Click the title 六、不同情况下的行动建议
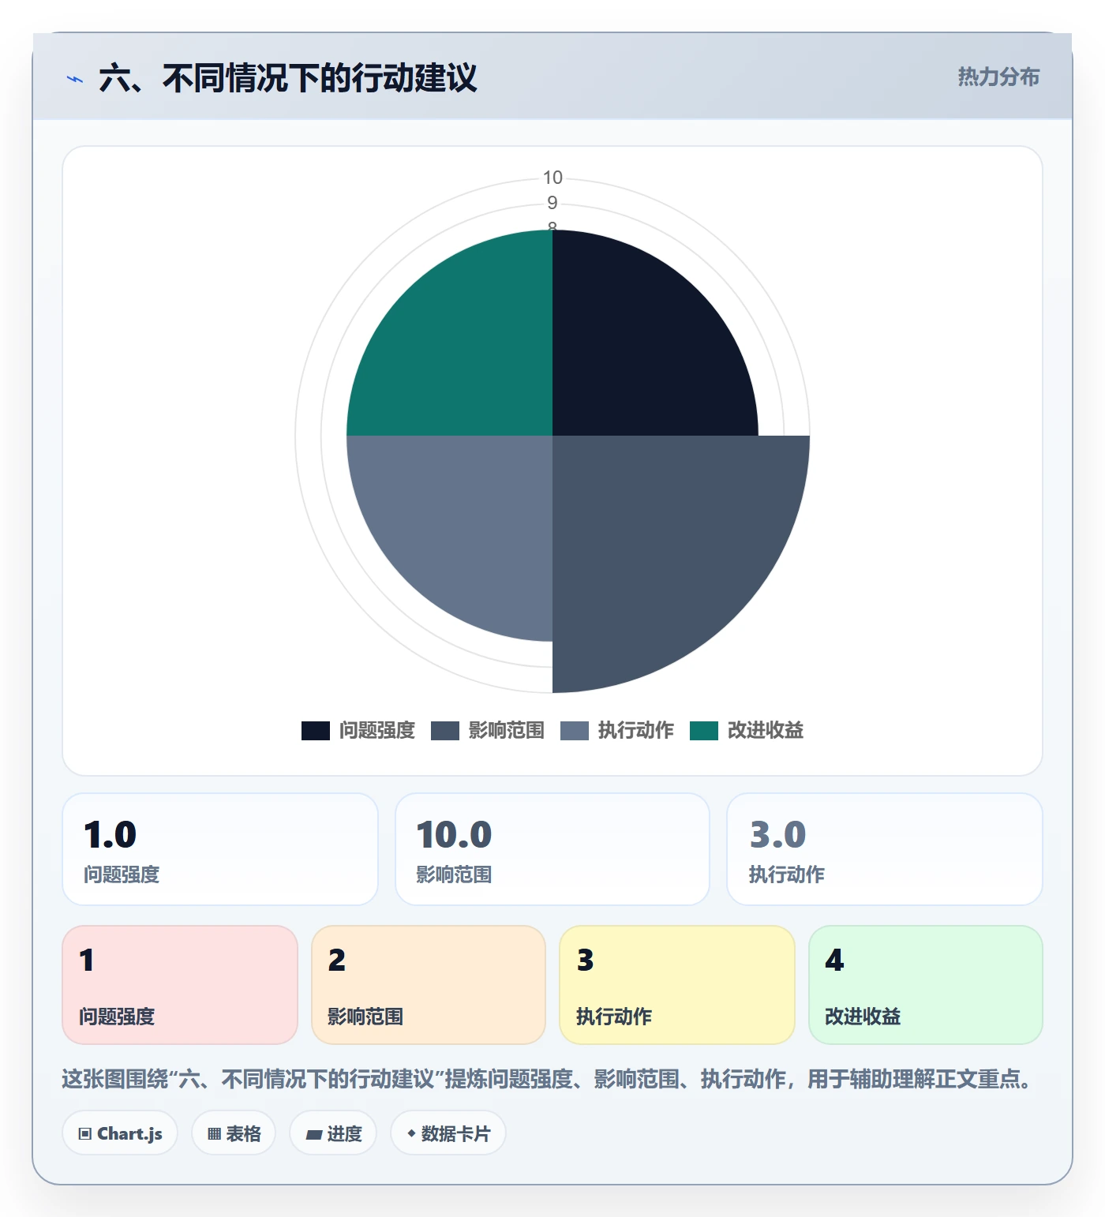This screenshot has height=1217, width=1105. point(288,78)
